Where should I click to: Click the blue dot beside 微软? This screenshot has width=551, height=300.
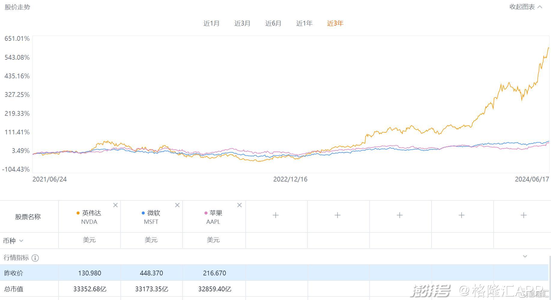click(x=143, y=213)
